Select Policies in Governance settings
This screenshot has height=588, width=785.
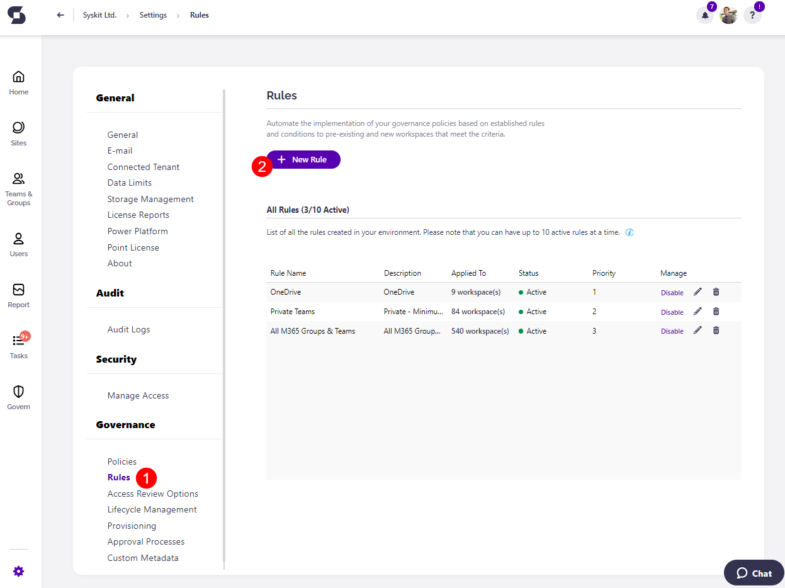[x=122, y=461]
